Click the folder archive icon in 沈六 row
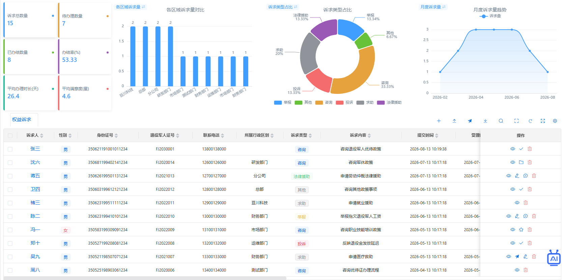 (521, 162)
